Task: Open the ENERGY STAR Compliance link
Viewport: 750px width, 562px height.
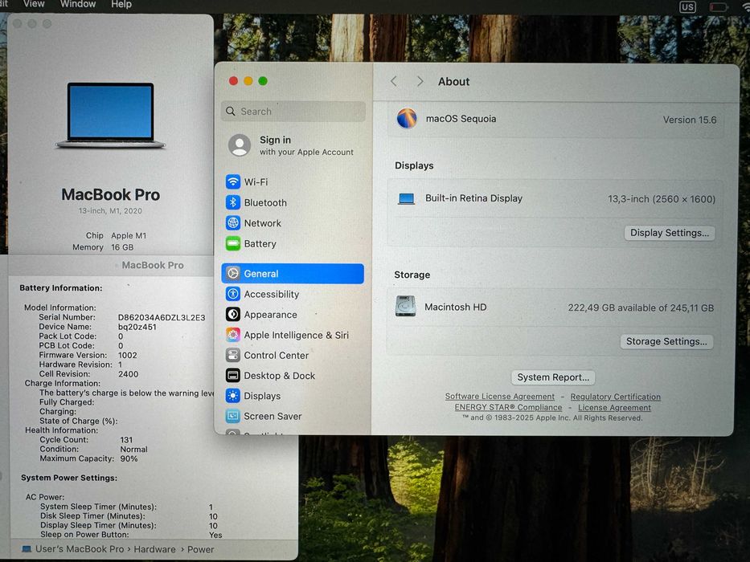Action: click(508, 407)
